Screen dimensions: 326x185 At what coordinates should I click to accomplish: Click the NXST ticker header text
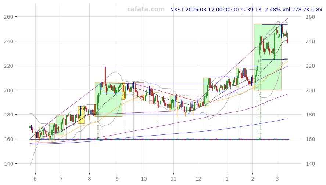click(x=177, y=10)
